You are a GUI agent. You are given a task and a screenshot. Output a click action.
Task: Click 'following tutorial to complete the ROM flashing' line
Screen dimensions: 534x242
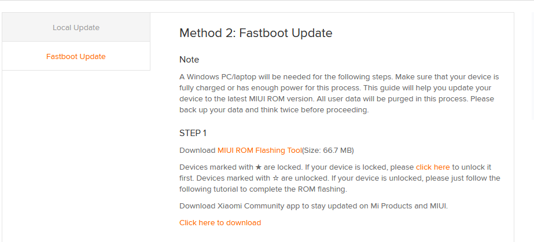click(263, 189)
